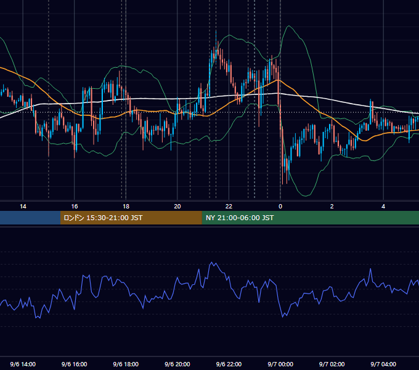This screenshot has width=419, height=370.
Task: Click the hour label 18 on price chart axis
Action: [126, 207]
